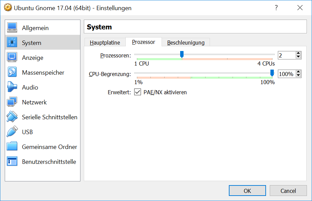Select Gemeinsame Ordner folder icon
The height and width of the screenshot is (201, 312).
coord(12,146)
